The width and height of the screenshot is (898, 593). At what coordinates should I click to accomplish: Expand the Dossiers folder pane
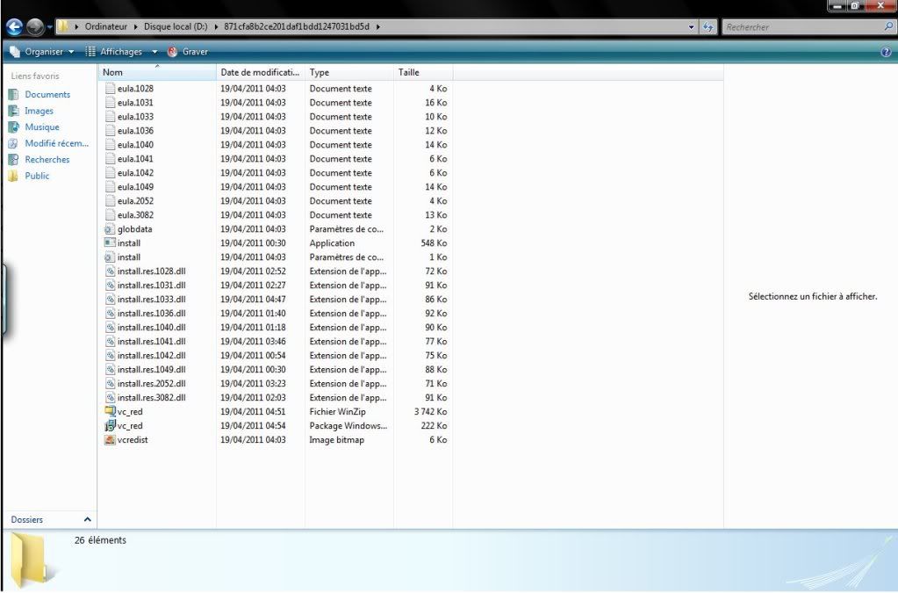[x=86, y=520]
